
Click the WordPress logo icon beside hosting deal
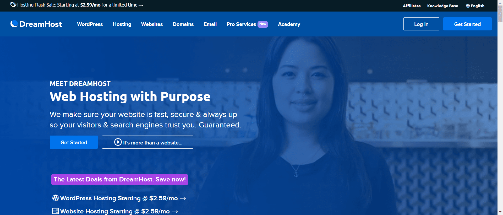[x=56, y=198]
